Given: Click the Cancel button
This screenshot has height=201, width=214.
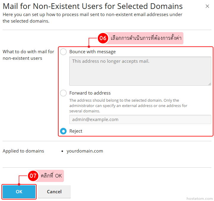Looking at the screenshot, I should pyautogui.click(x=54, y=191).
